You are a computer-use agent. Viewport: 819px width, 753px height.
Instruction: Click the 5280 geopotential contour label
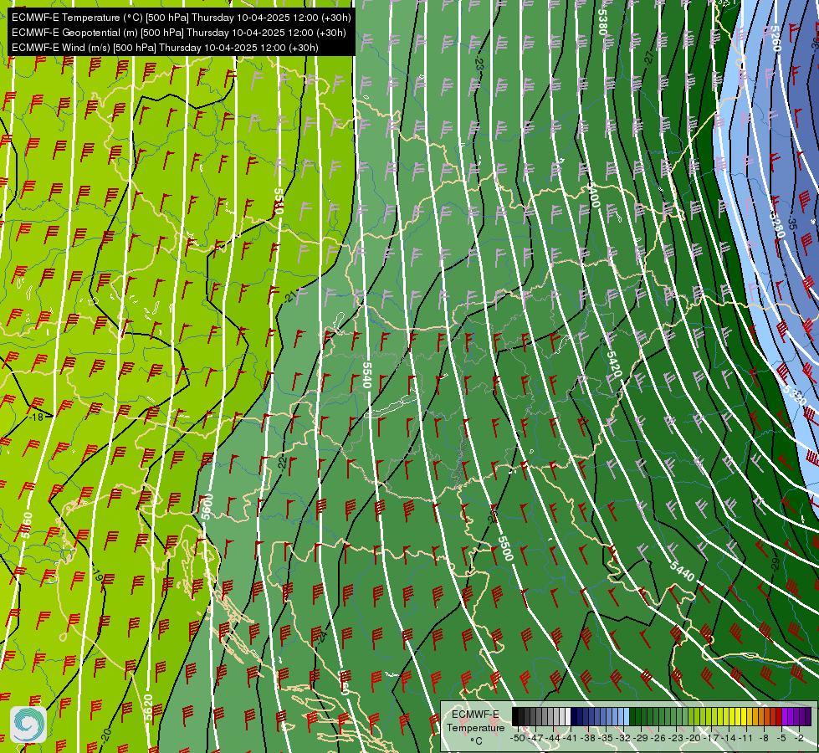click(777, 224)
